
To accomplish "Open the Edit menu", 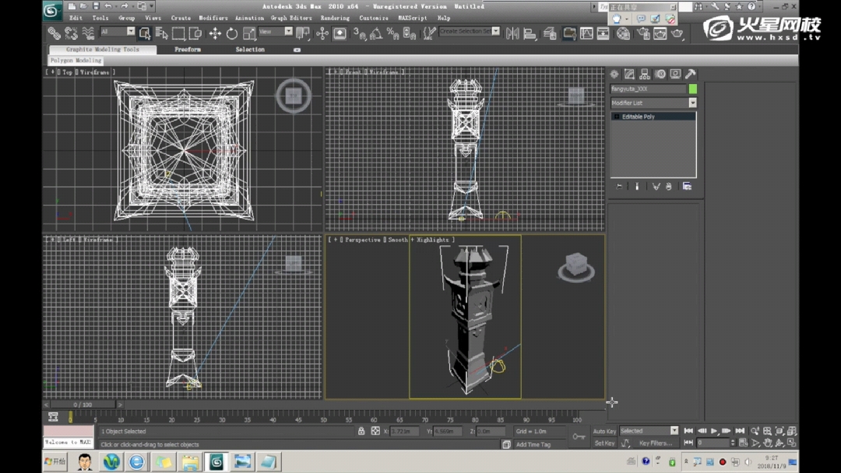I will pyautogui.click(x=76, y=18).
